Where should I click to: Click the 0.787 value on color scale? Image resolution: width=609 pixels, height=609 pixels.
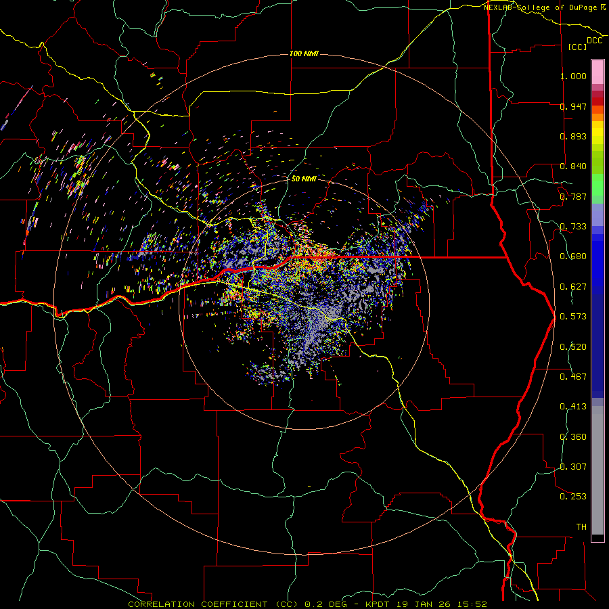[x=573, y=196]
